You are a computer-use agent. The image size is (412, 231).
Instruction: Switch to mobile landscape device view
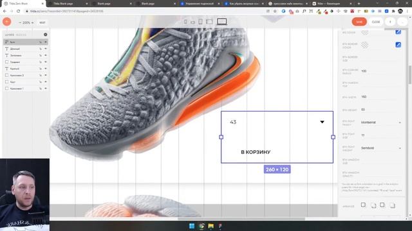coord(193,22)
